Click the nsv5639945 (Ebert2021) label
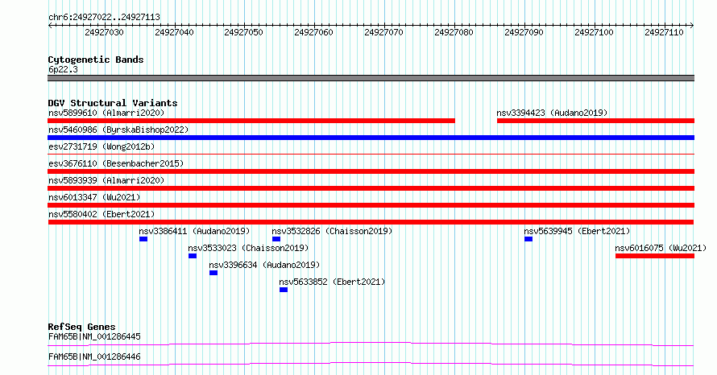Screen dimensions: 717x375 577,231
